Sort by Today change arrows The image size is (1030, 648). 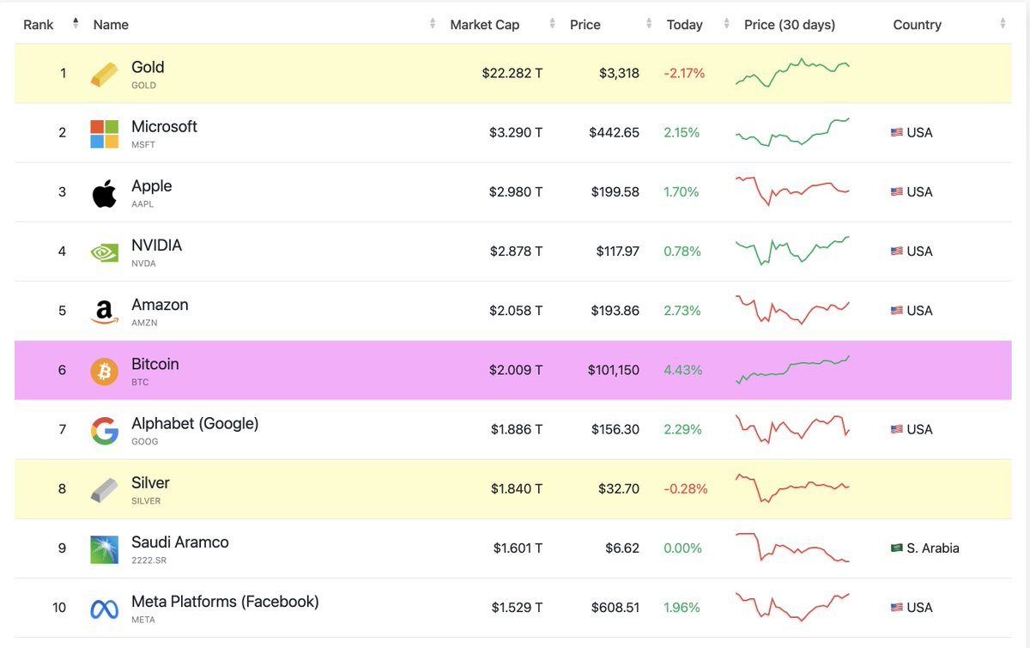(x=727, y=24)
